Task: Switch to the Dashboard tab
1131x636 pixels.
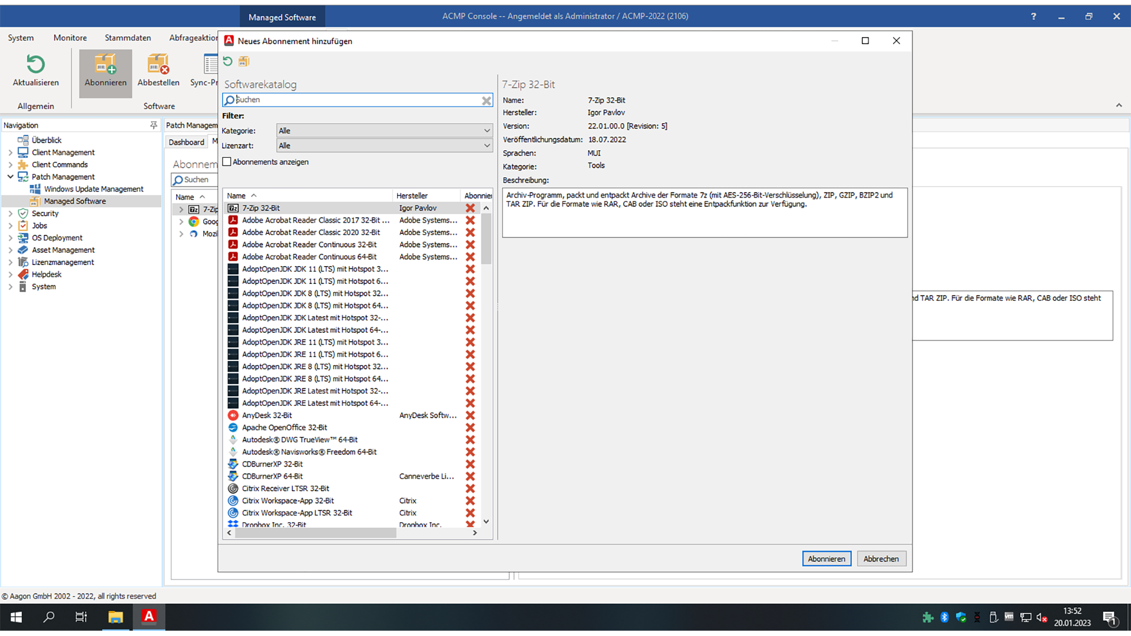Action: (x=186, y=142)
